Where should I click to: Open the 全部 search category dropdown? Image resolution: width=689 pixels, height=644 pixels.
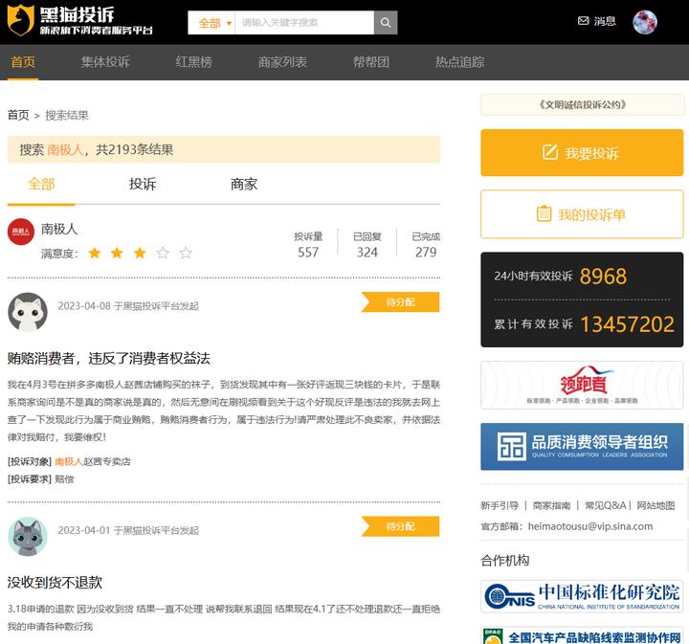(214, 23)
